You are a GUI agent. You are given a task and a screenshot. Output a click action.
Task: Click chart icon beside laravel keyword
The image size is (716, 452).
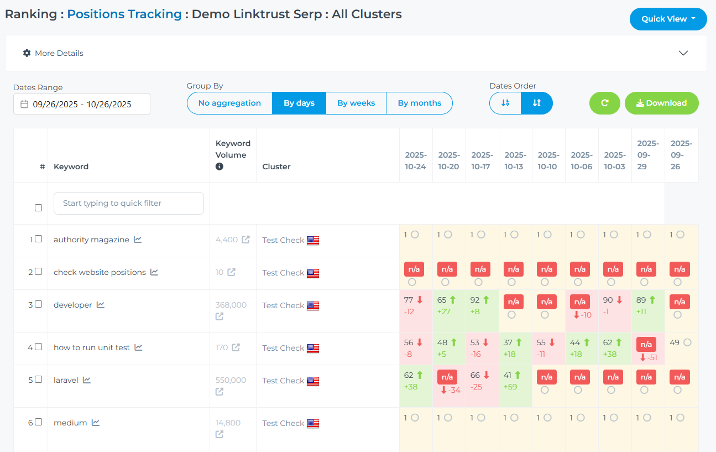[87, 380]
